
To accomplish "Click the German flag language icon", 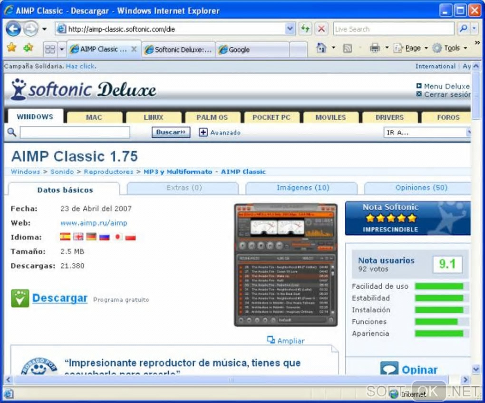I will [x=91, y=237].
